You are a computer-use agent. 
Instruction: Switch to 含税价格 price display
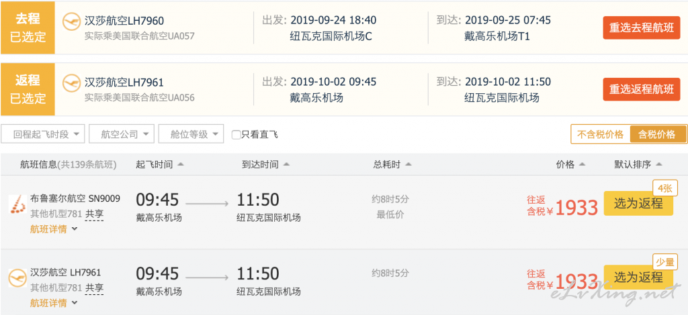click(657, 134)
